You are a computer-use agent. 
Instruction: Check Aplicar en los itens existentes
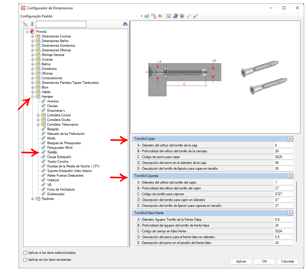(x=25, y=260)
